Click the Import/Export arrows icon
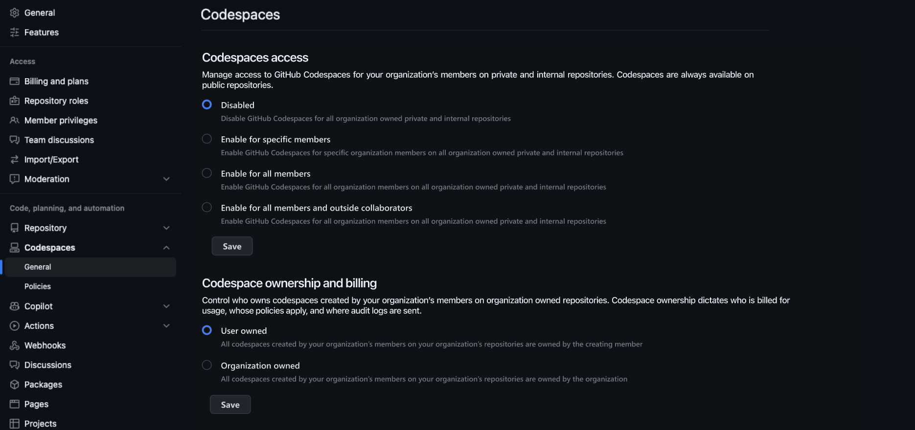The width and height of the screenshot is (915, 430). [x=15, y=159]
